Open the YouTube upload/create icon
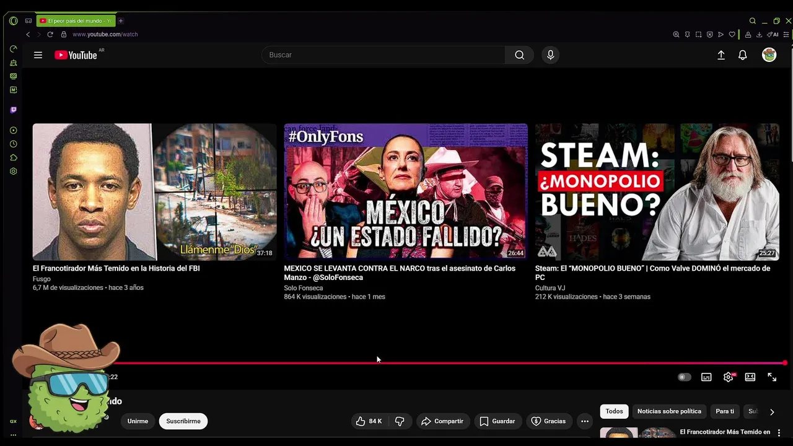793x446 pixels. [x=721, y=55]
